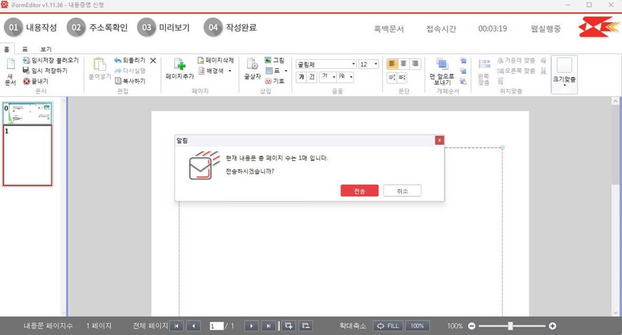Image resolution: width=622 pixels, height=335 pixels.
Task: Click the top small object order icon
Action: click(463, 61)
